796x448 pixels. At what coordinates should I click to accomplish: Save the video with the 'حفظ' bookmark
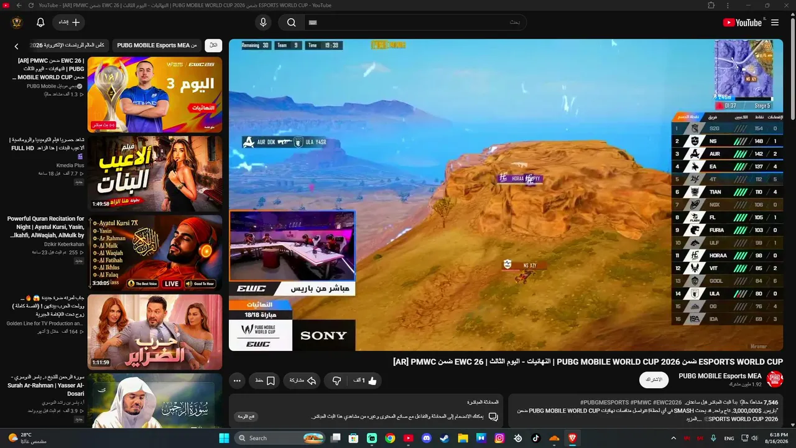pos(265,380)
